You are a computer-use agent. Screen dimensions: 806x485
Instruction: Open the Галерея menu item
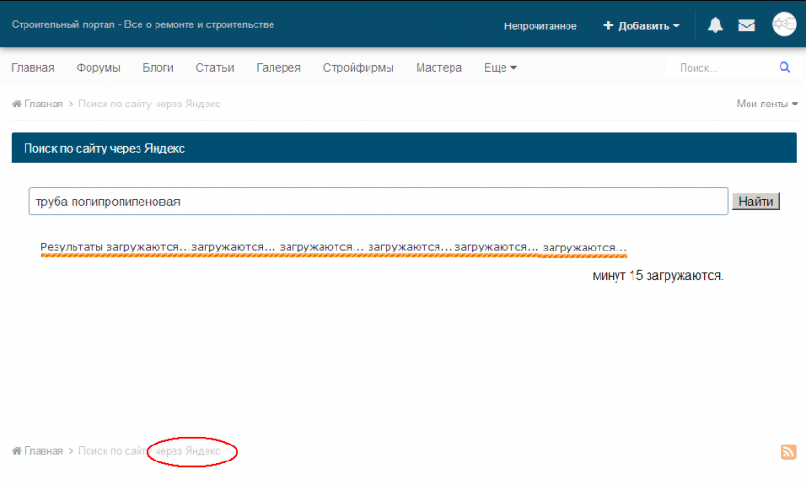[278, 68]
